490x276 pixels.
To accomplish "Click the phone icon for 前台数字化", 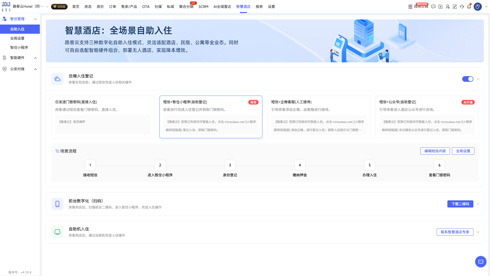I will (x=57, y=204).
